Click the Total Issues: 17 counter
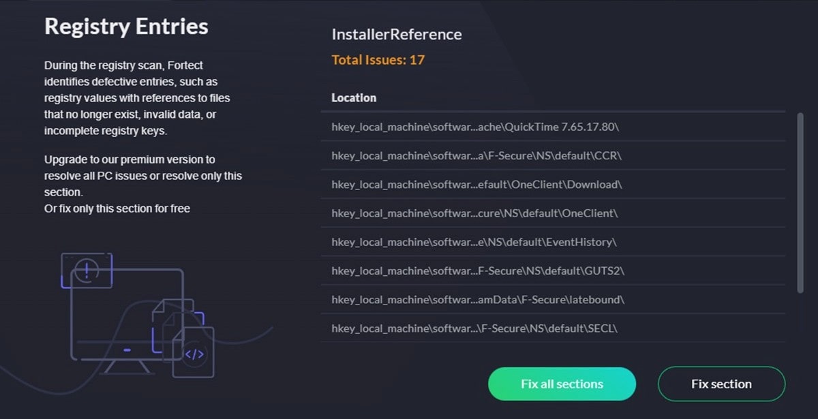Viewport: 818px width, 419px height. 378,60
